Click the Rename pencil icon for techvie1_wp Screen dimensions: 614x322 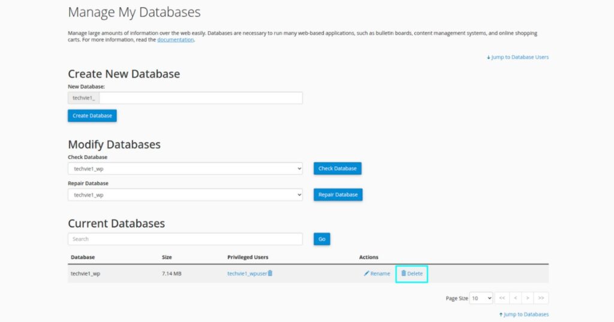tap(366, 274)
